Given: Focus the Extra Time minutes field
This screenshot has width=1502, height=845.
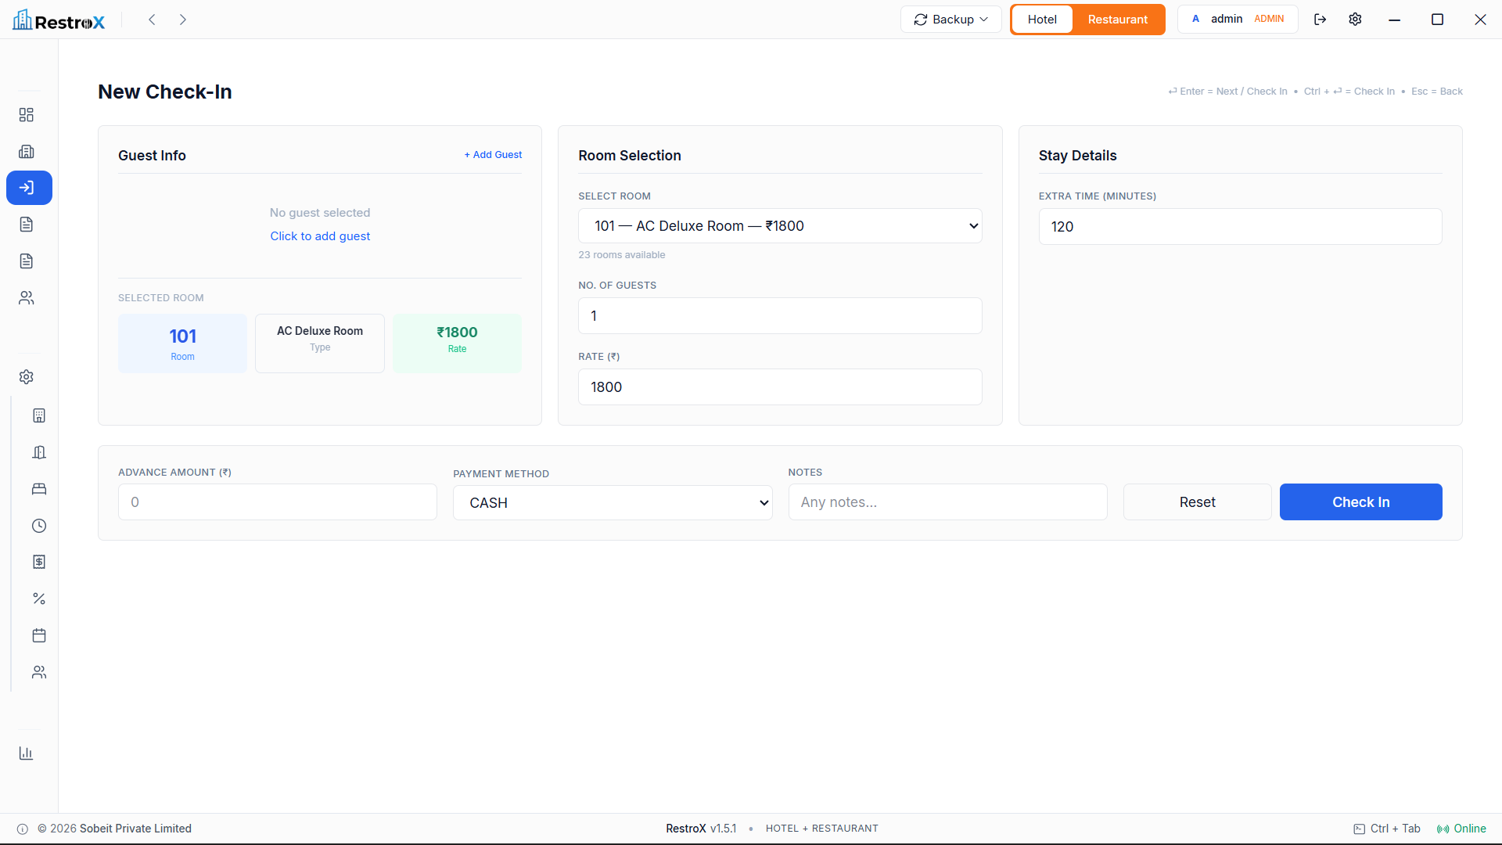Looking at the screenshot, I should [x=1240, y=227].
